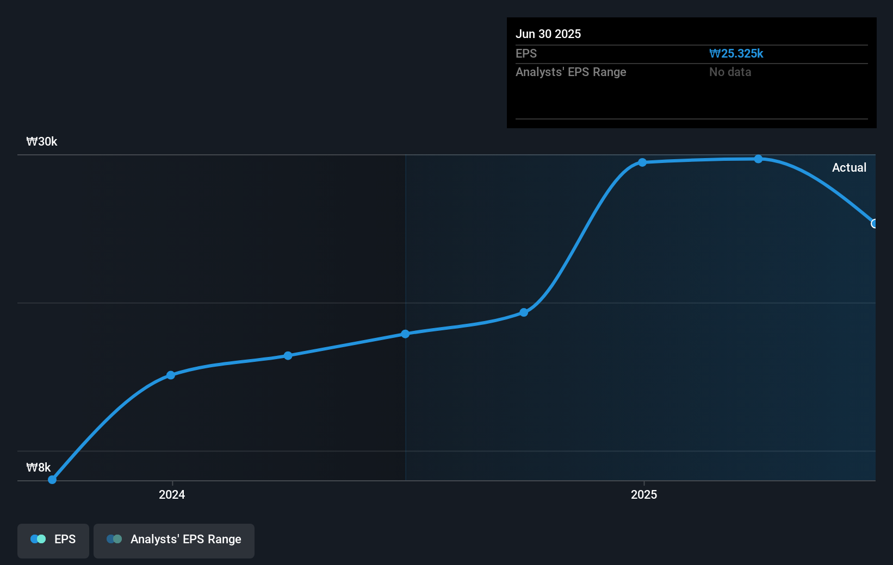Select the second EPS data point after 2024
The width and height of the screenshot is (893, 565).
[x=288, y=356]
